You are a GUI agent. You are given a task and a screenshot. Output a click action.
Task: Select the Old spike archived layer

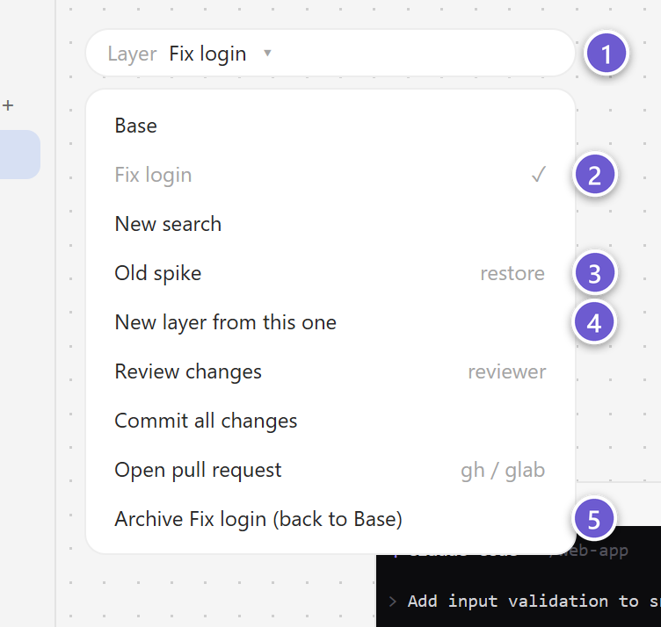click(x=330, y=273)
